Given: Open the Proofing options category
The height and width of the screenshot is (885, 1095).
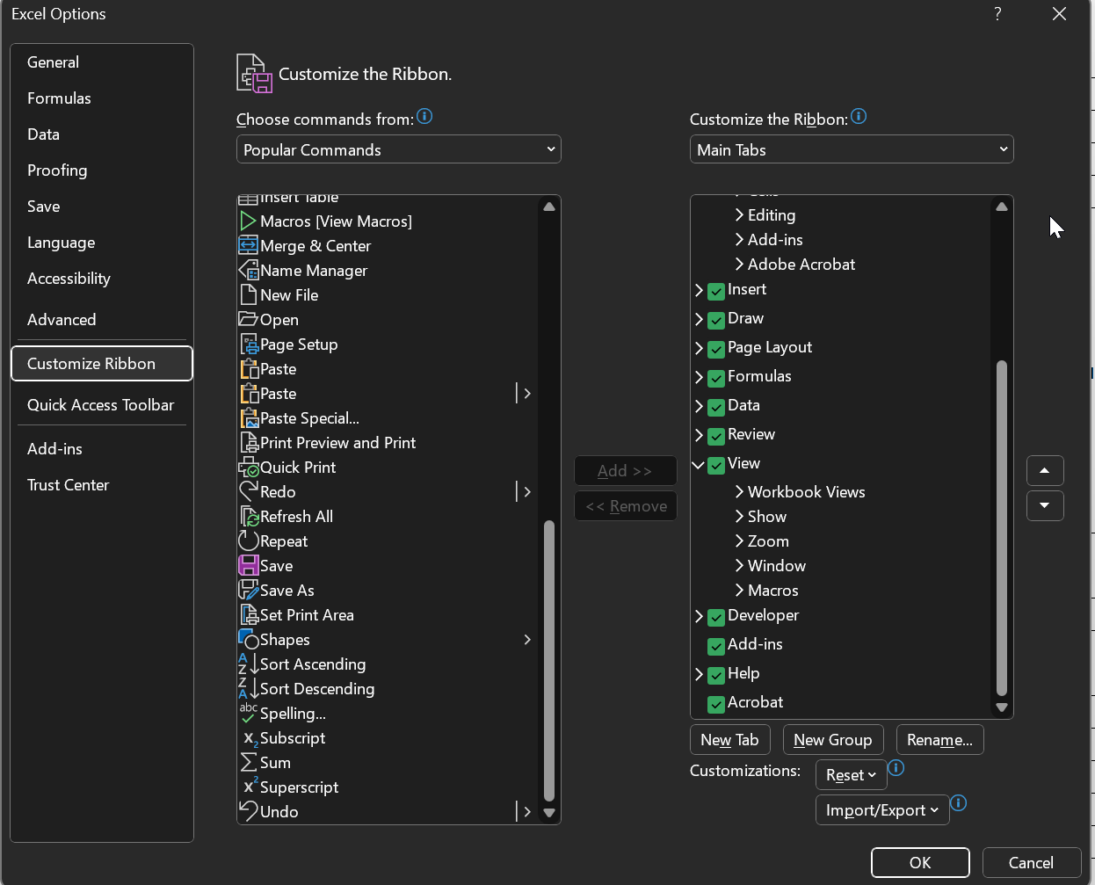Looking at the screenshot, I should tap(102, 170).
